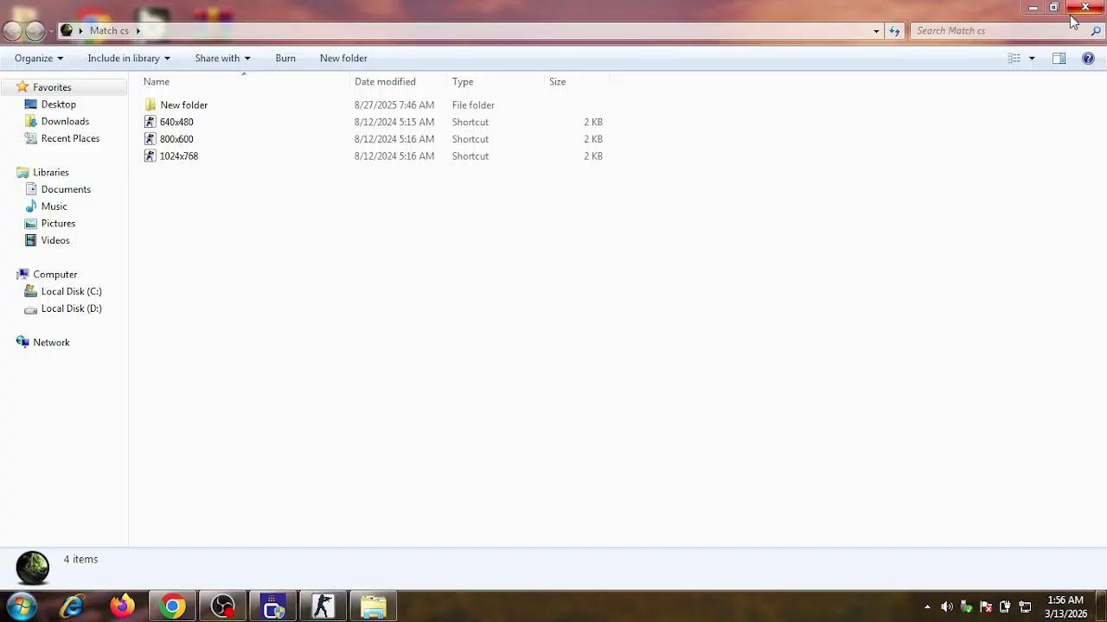Open the Videos library
This screenshot has width=1107, height=622.
(x=55, y=240)
